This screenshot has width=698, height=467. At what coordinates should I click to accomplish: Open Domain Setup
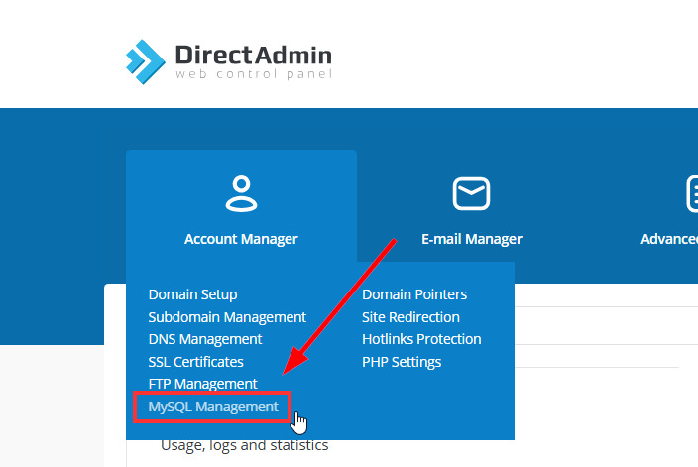pos(192,294)
